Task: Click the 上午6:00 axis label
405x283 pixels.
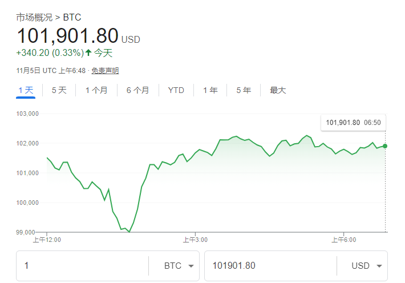Action: coord(343,240)
